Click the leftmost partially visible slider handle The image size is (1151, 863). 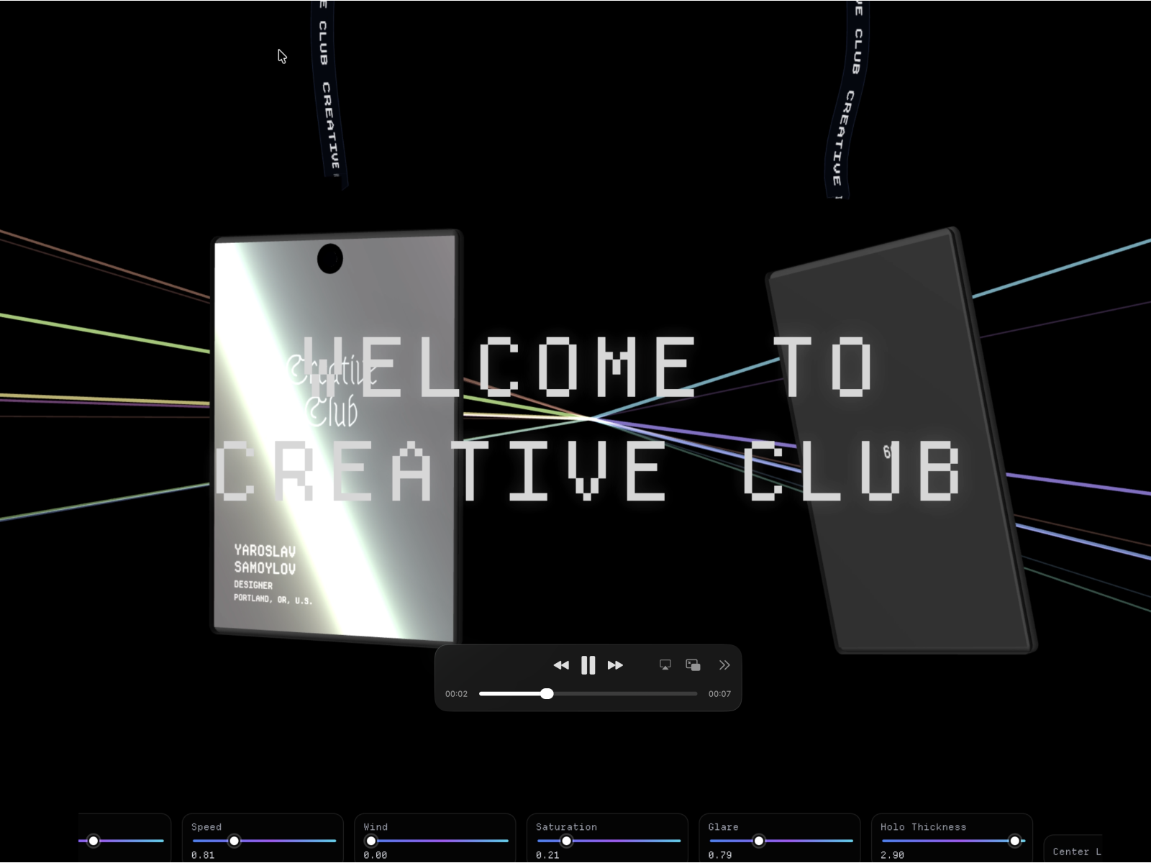point(94,841)
